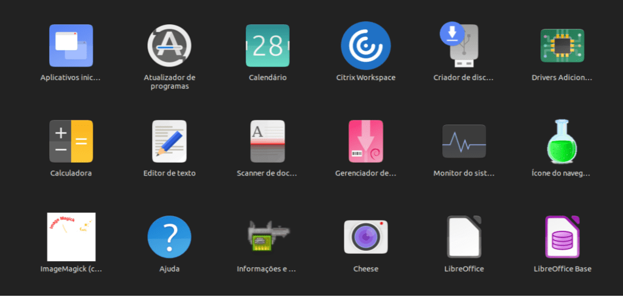The image size is (623, 297).
Task: Click the "Ajuda" label
Action: [x=169, y=269]
